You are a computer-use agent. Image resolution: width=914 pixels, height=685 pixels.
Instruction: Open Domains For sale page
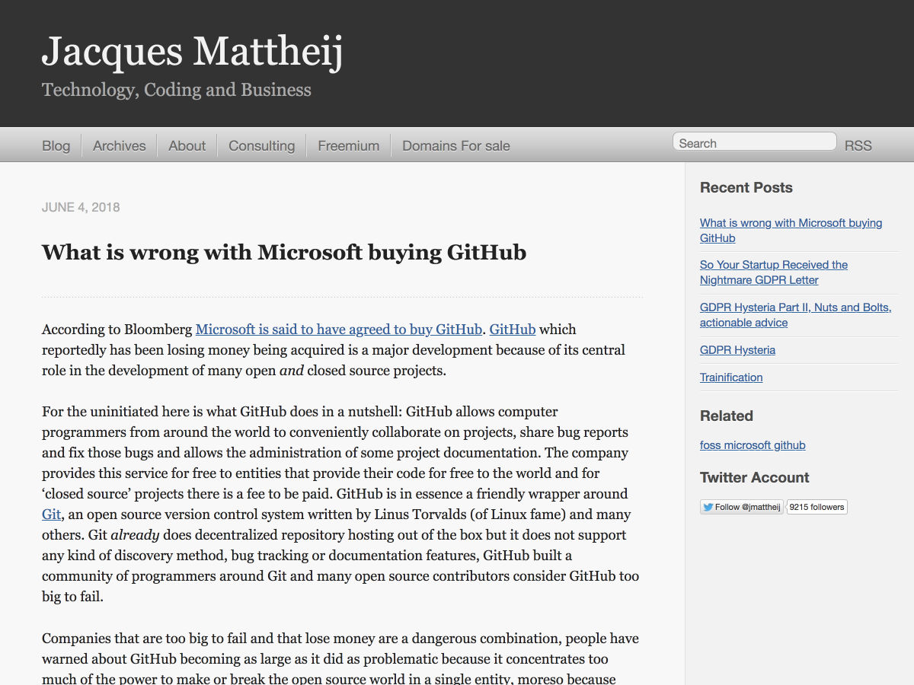coord(456,145)
